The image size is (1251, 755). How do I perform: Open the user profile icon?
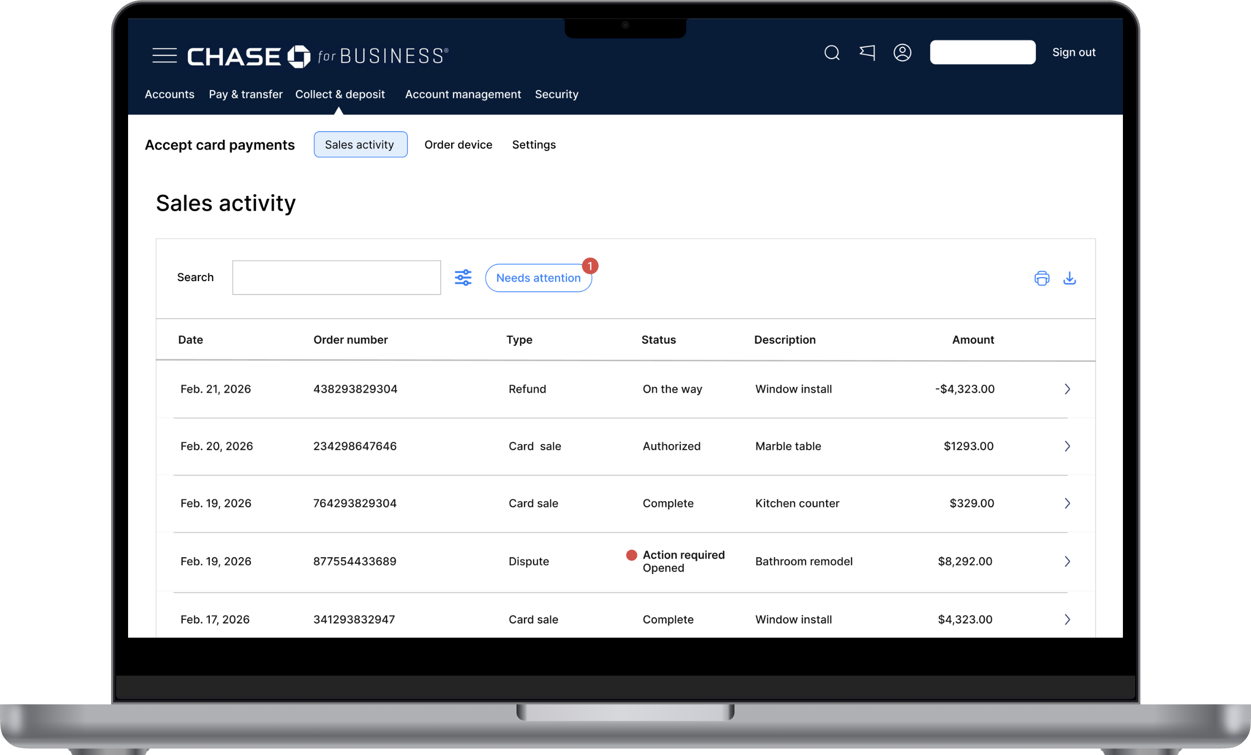pos(902,52)
